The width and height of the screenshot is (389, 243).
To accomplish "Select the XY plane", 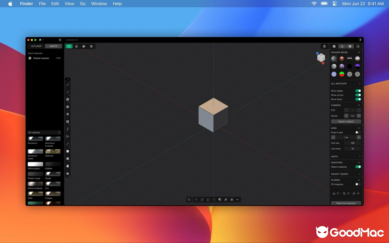I will coord(336,193).
